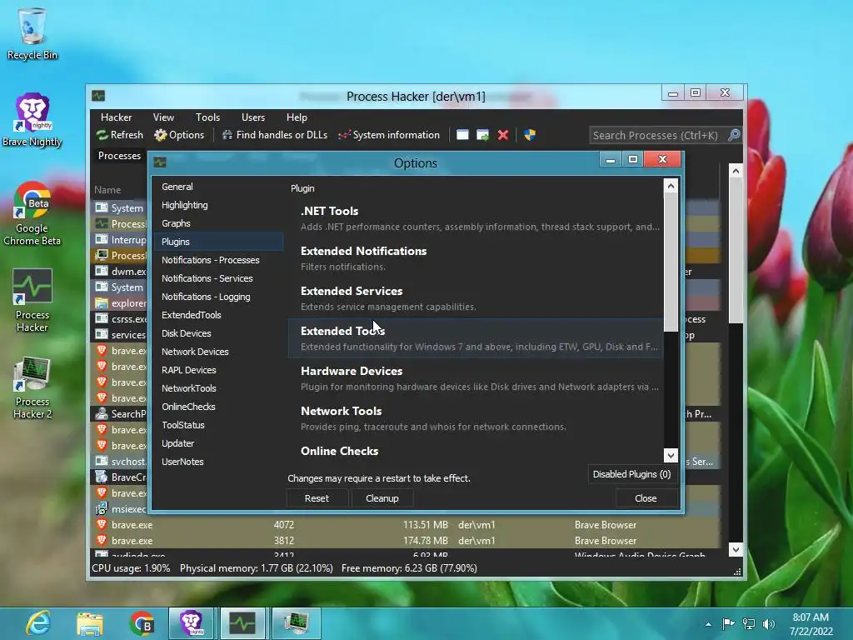Select the Extended Tools plugin entry
853x640 pixels.
(476, 338)
